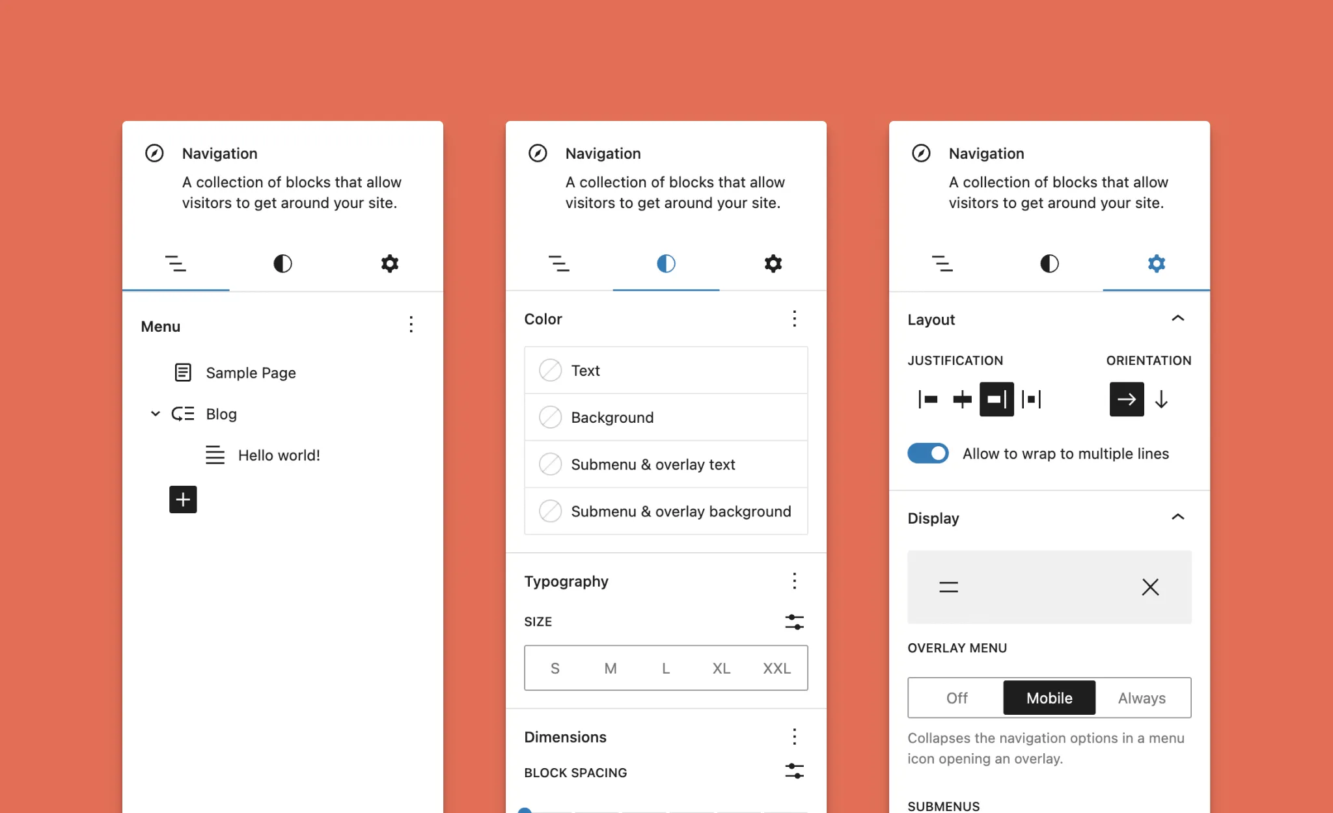
Task: Collapse the Display panel chevron
Action: click(x=1177, y=517)
